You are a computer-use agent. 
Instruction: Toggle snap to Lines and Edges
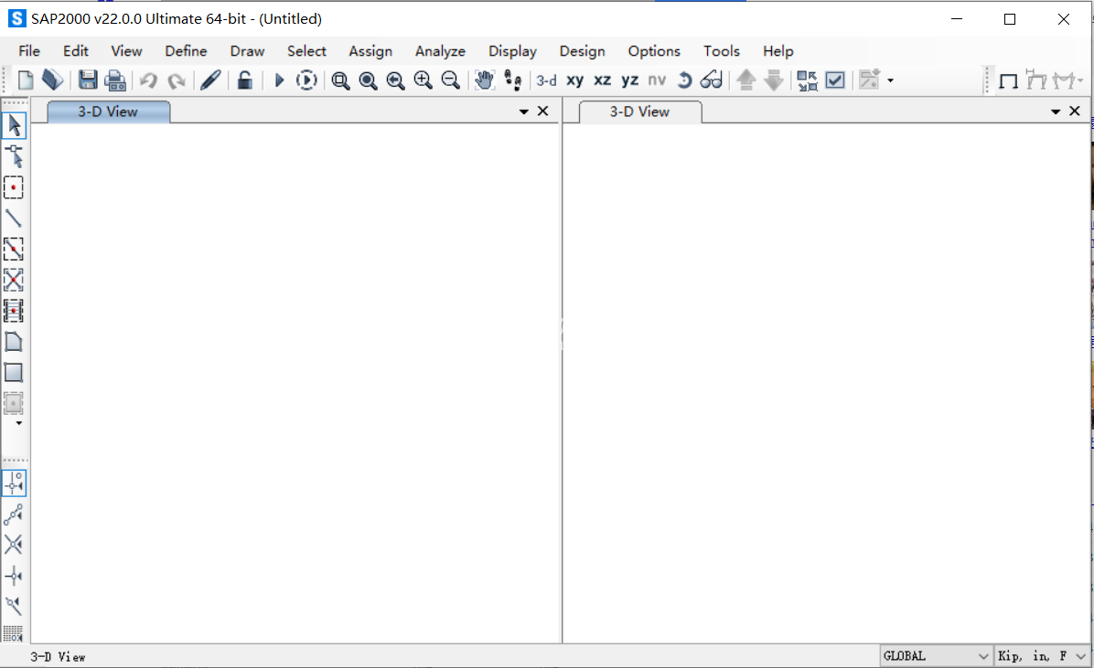click(13, 605)
